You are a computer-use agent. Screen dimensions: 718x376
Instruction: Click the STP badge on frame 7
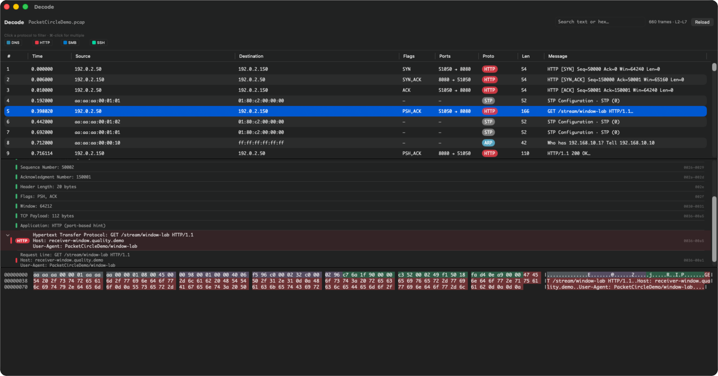tap(488, 132)
